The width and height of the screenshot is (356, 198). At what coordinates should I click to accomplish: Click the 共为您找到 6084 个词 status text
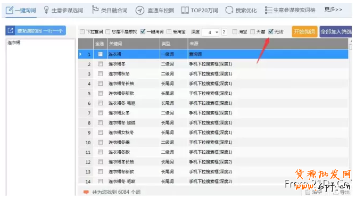116,192
